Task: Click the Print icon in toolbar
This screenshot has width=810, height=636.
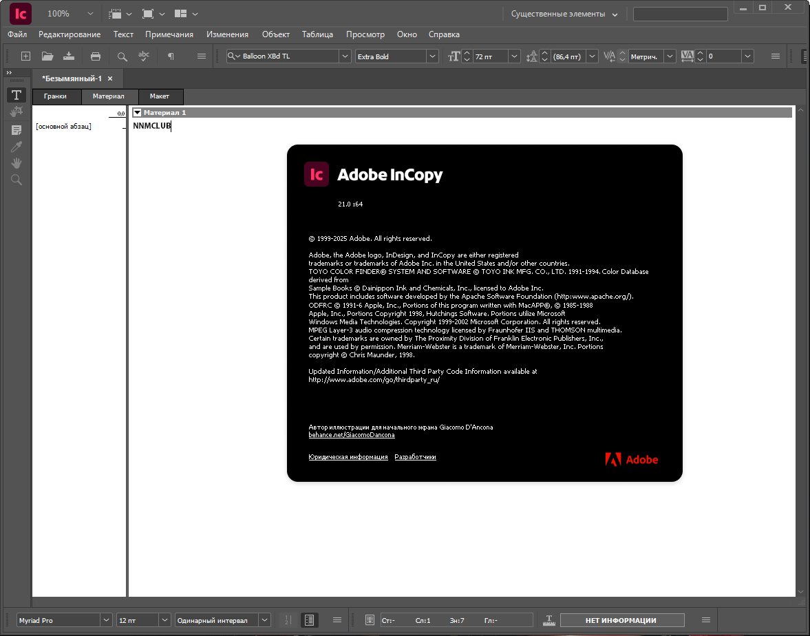Action: coord(96,56)
